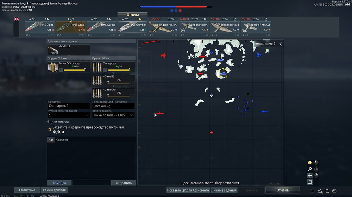Adjust the 76-мм ОФ снаряд ammo slider

[74, 70]
